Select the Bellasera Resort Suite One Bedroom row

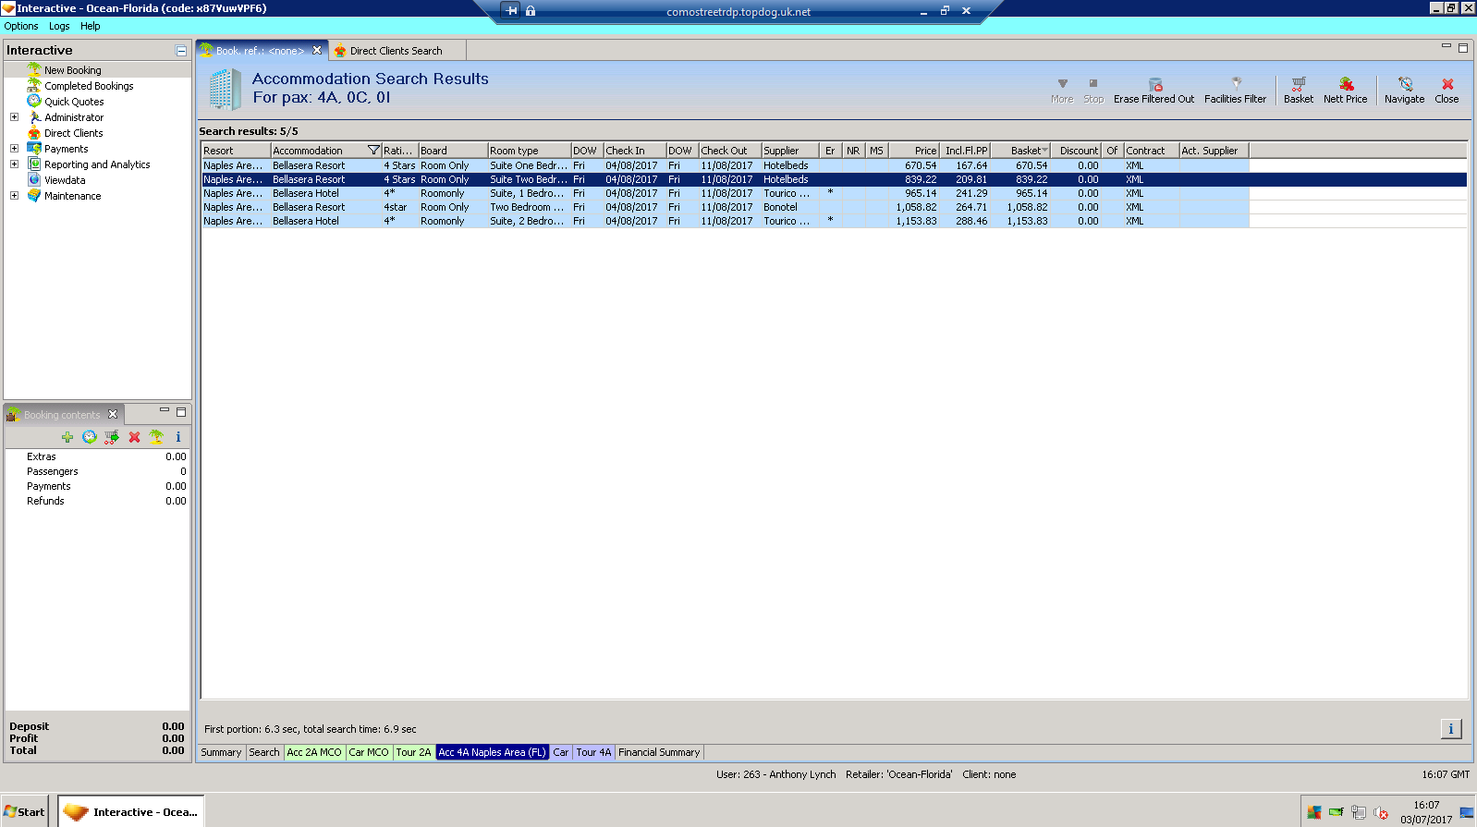coord(726,165)
